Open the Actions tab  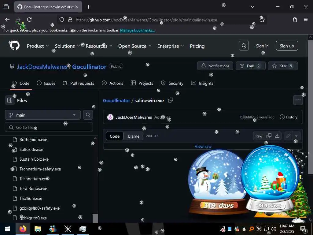click(112, 83)
